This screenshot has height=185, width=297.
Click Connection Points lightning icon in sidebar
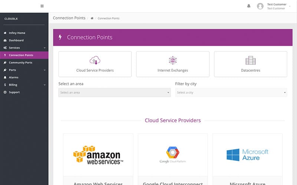click(5, 55)
